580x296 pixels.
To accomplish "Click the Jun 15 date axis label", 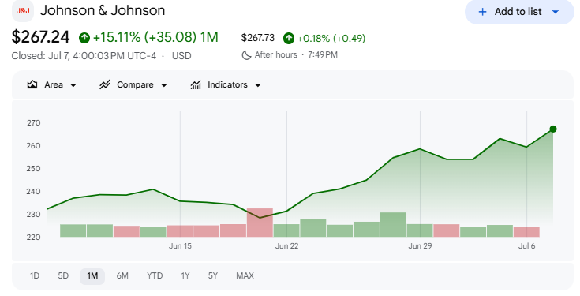I will coord(180,246).
